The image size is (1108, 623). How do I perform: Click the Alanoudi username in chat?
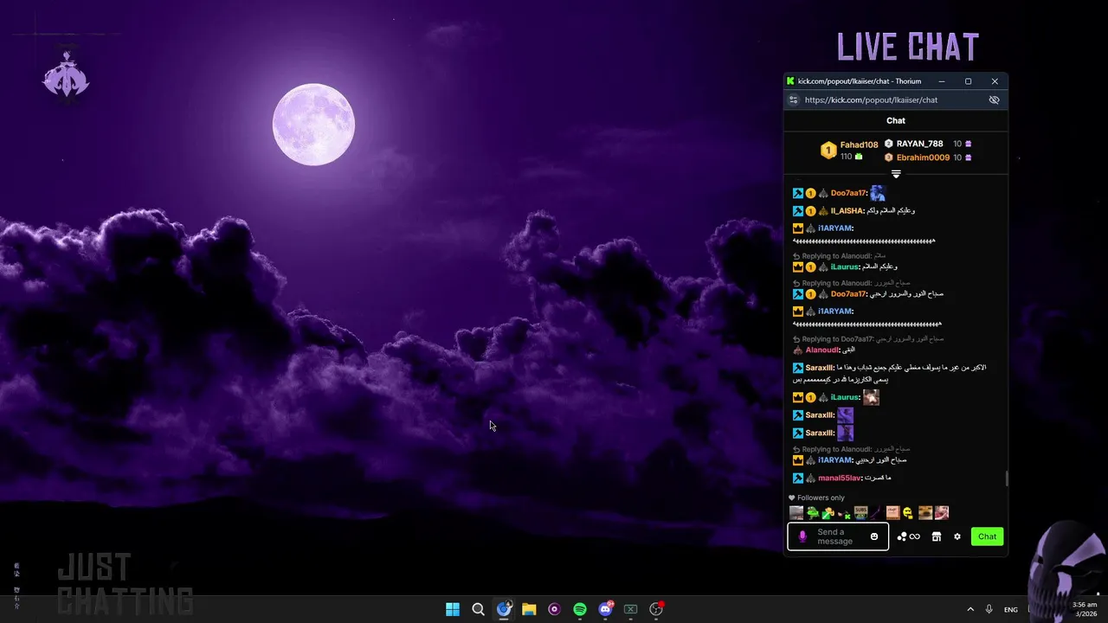pos(822,350)
